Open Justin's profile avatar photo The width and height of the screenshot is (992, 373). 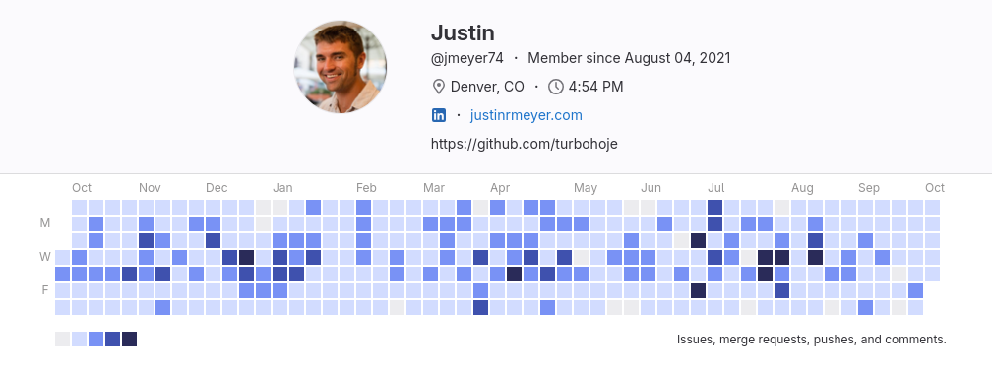pos(341,66)
